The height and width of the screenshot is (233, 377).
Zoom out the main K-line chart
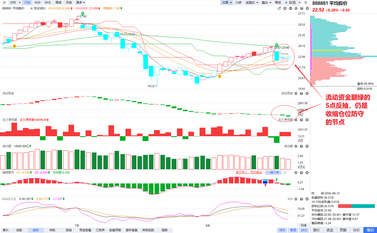click(290, 8)
